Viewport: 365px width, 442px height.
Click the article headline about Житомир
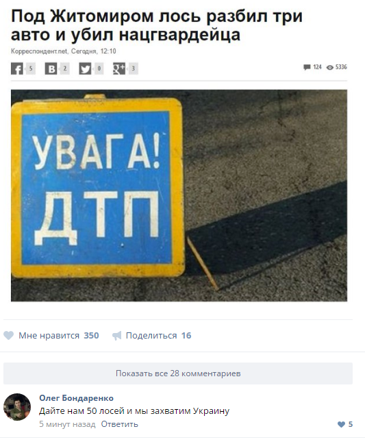[157, 25]
